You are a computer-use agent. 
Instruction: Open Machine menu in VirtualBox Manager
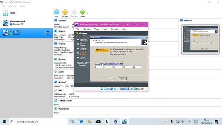pyautogui.click(x=12, y=6)
